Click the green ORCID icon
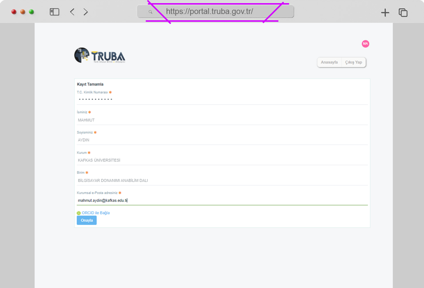The height and width of the screenshot is (288, 424). [x=79, y=213]
